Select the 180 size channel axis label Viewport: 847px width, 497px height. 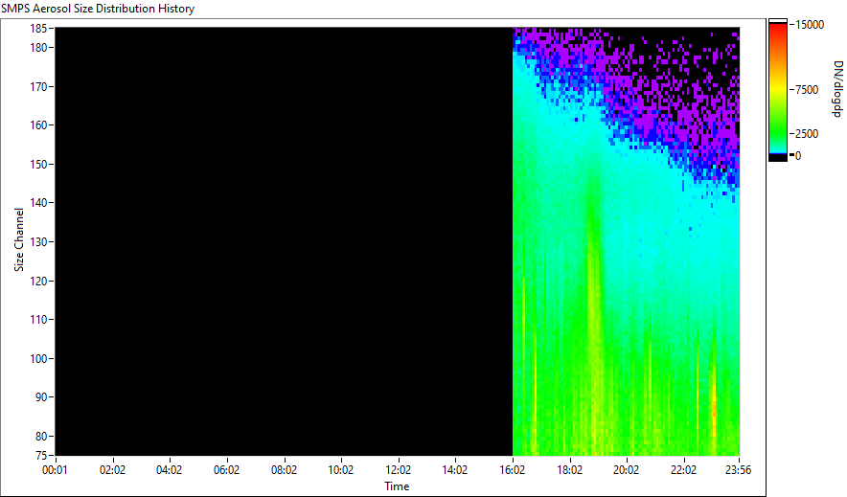click(x=37, y=48)
